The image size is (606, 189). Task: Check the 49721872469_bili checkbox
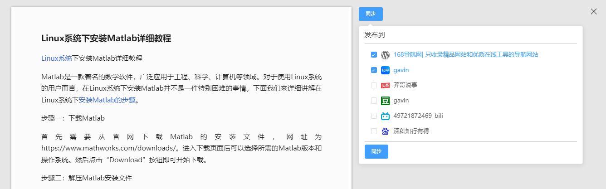(x=374, y=116)
